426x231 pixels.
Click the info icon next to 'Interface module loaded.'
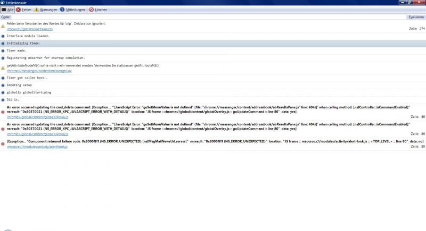[x=3, y=36]
